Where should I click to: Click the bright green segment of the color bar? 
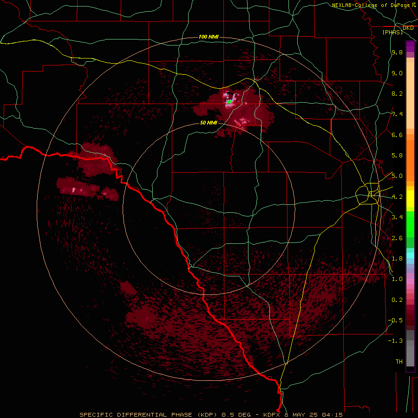[410, 225]
